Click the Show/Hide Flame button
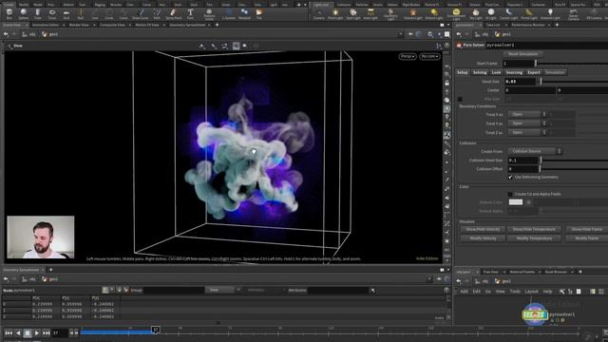Viewport: 608px width, 342px height. click(586, 229)
